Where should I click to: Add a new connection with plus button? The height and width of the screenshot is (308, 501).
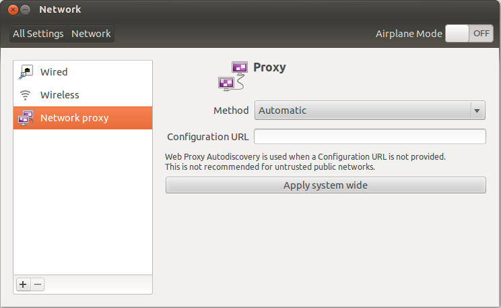23,284
